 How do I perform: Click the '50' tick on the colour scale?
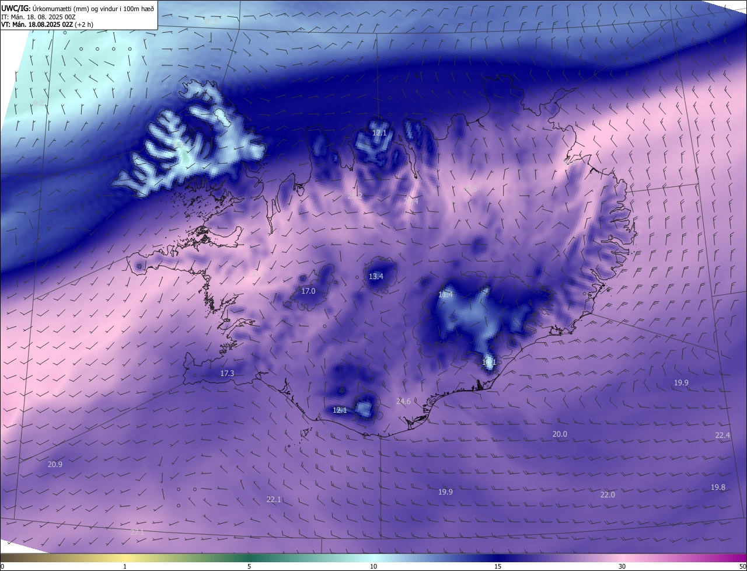pyautogui.click(x=742, y=567)
